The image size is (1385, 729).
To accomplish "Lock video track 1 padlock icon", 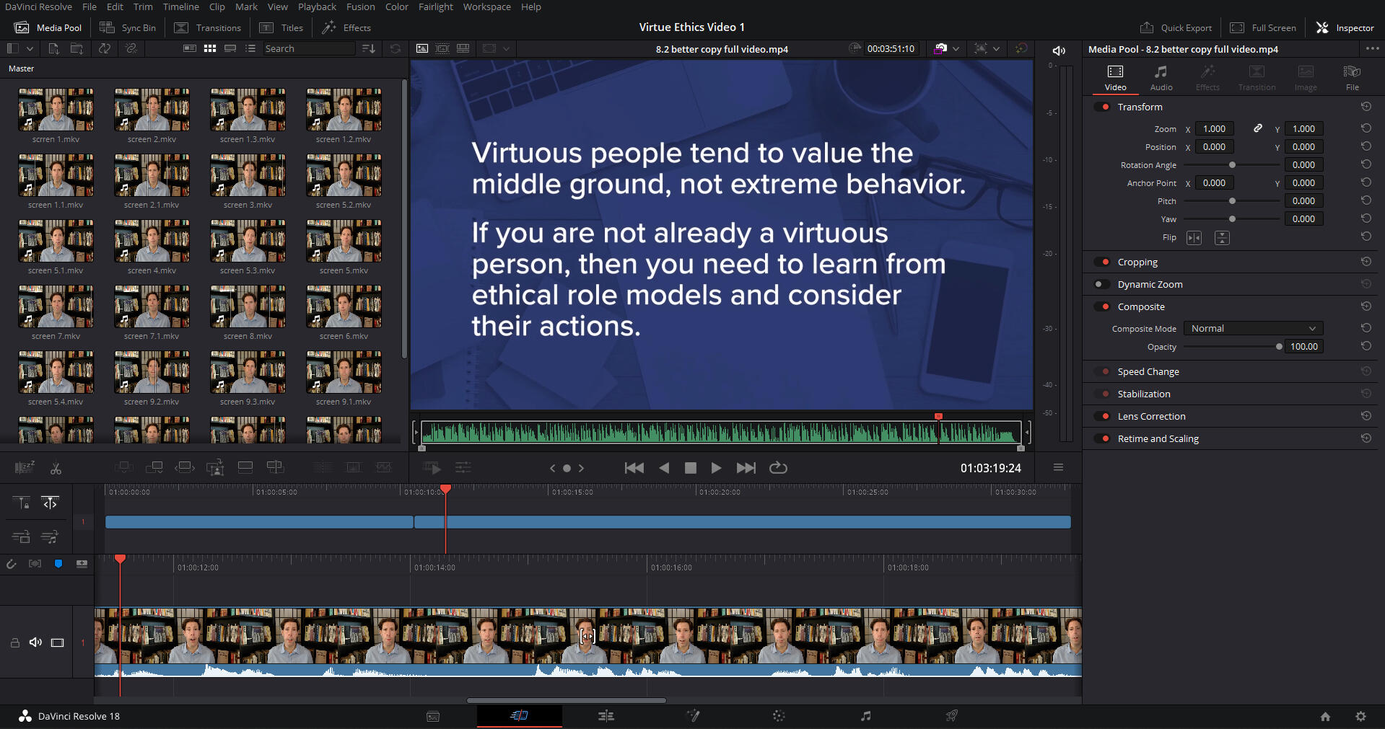I will tap(14, 642).
